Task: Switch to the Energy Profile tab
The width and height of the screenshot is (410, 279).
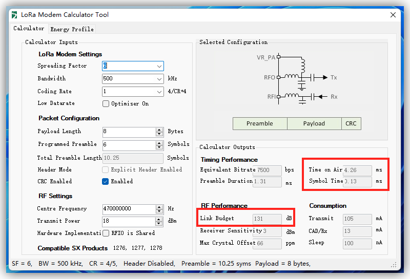Action: [72, 29]
